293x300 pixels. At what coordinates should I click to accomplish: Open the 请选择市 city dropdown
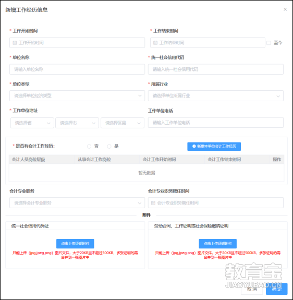[x=77, y=123]
